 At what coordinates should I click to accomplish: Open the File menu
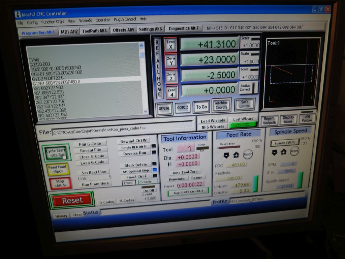(20, 23)
